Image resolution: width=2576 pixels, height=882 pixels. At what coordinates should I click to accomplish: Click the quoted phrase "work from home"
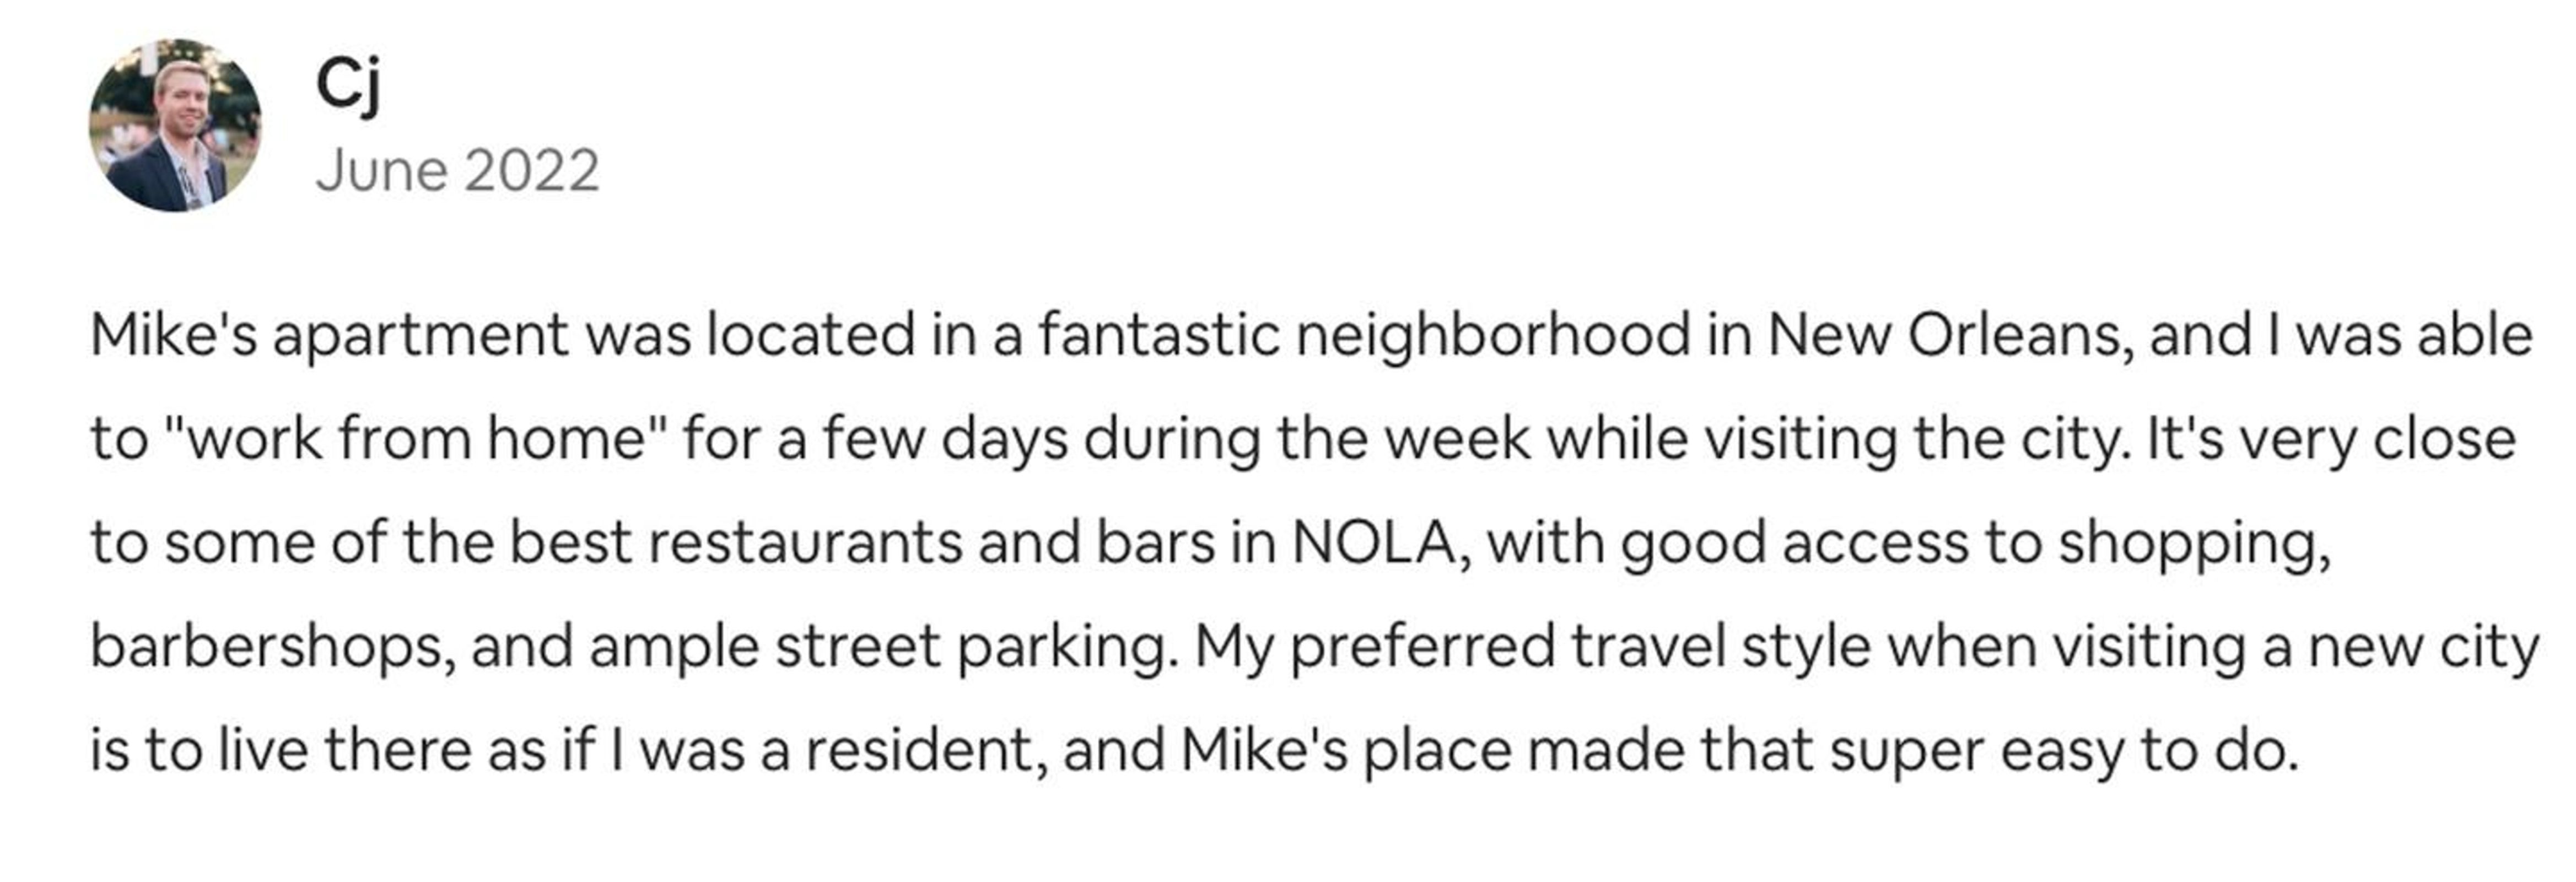pos(414,440)
